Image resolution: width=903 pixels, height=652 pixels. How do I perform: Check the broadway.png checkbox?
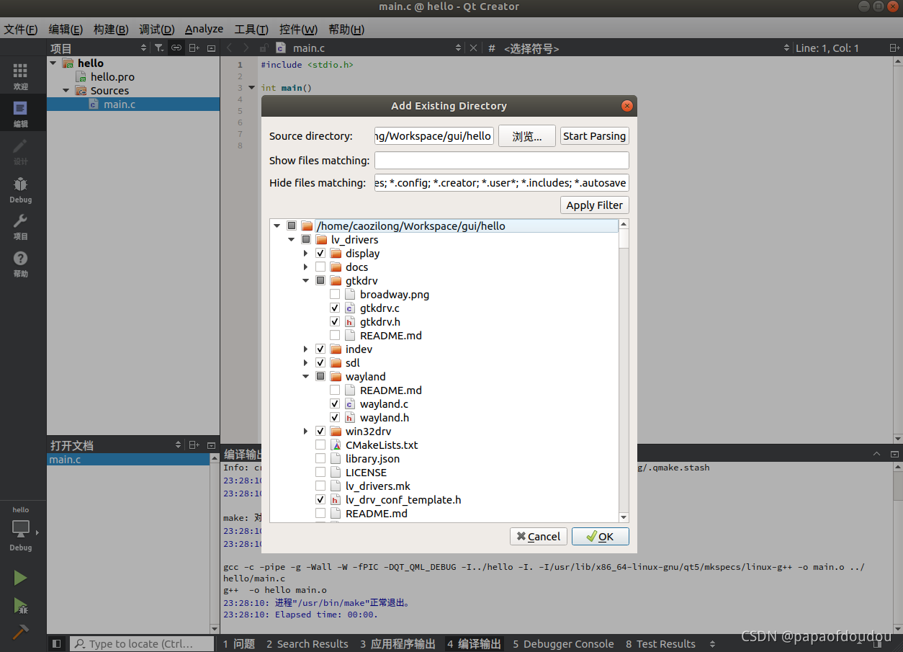tap(335, 294)
